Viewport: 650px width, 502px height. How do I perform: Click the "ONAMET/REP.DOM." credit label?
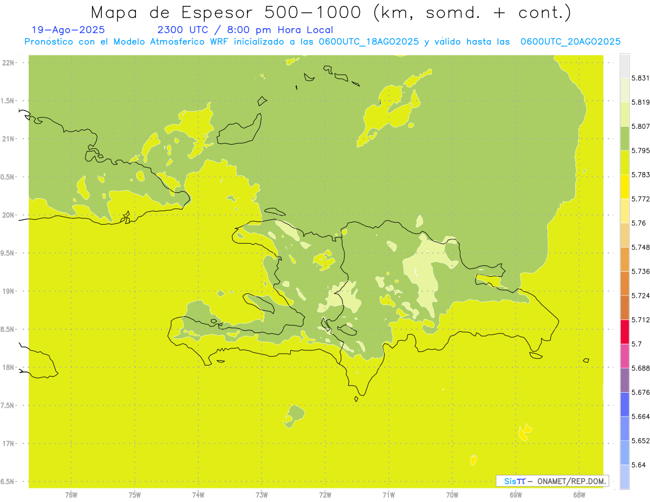[571, 481]
